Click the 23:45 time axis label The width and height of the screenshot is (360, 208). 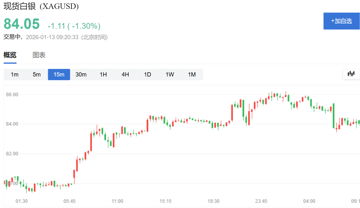(x=261, y=201)
